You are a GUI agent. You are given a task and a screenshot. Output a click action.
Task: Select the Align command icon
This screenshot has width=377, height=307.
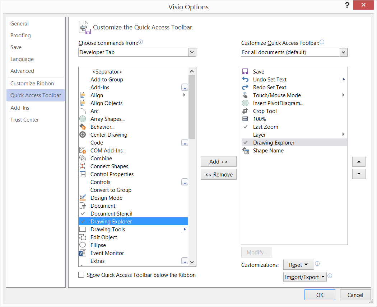tap(82, 95)
